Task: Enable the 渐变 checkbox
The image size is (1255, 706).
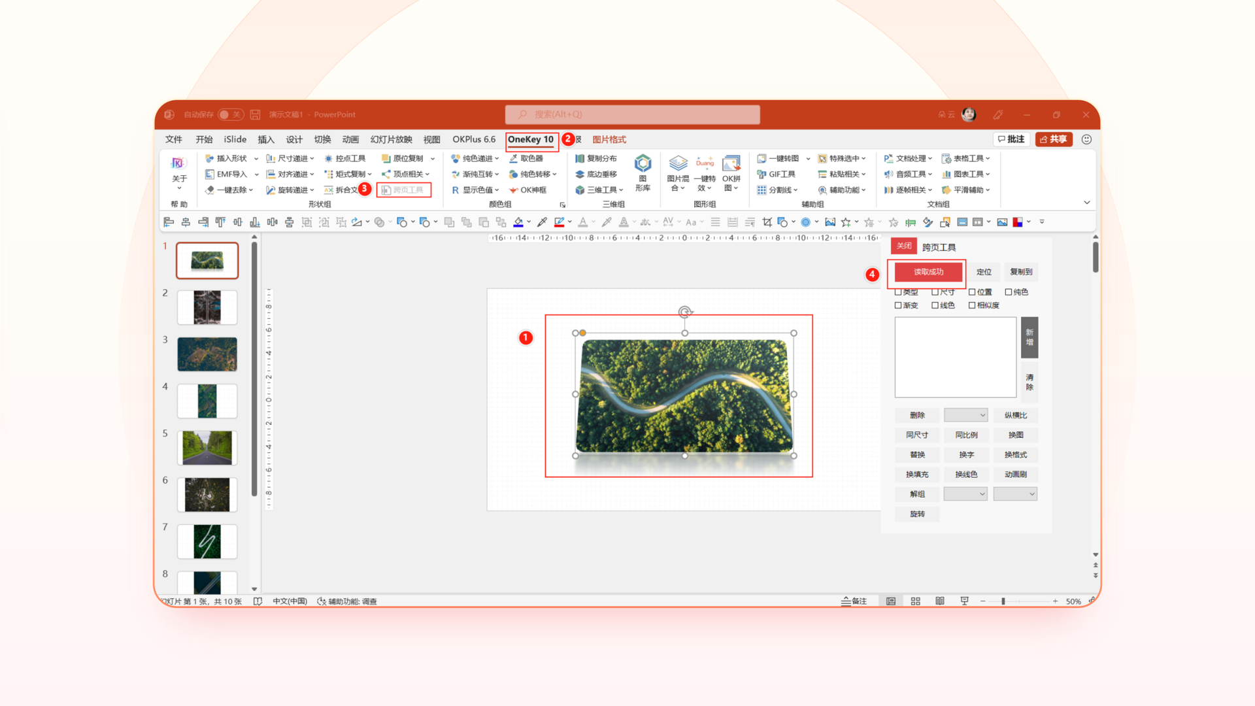Action: 898,305
